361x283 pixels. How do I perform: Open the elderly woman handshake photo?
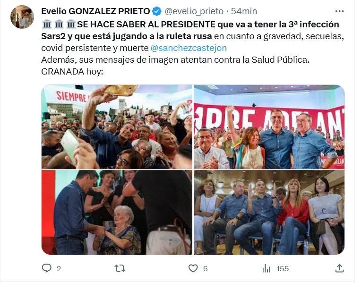pos(117,212)
